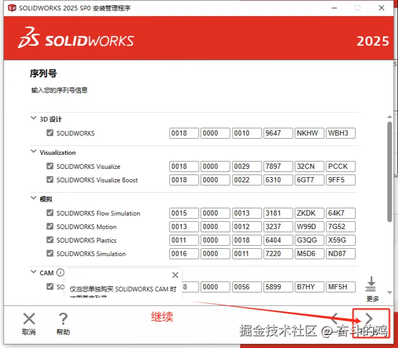Click Motion serial field 0013
The width and height of the screenshot is (398, 348).
point(184,226)
